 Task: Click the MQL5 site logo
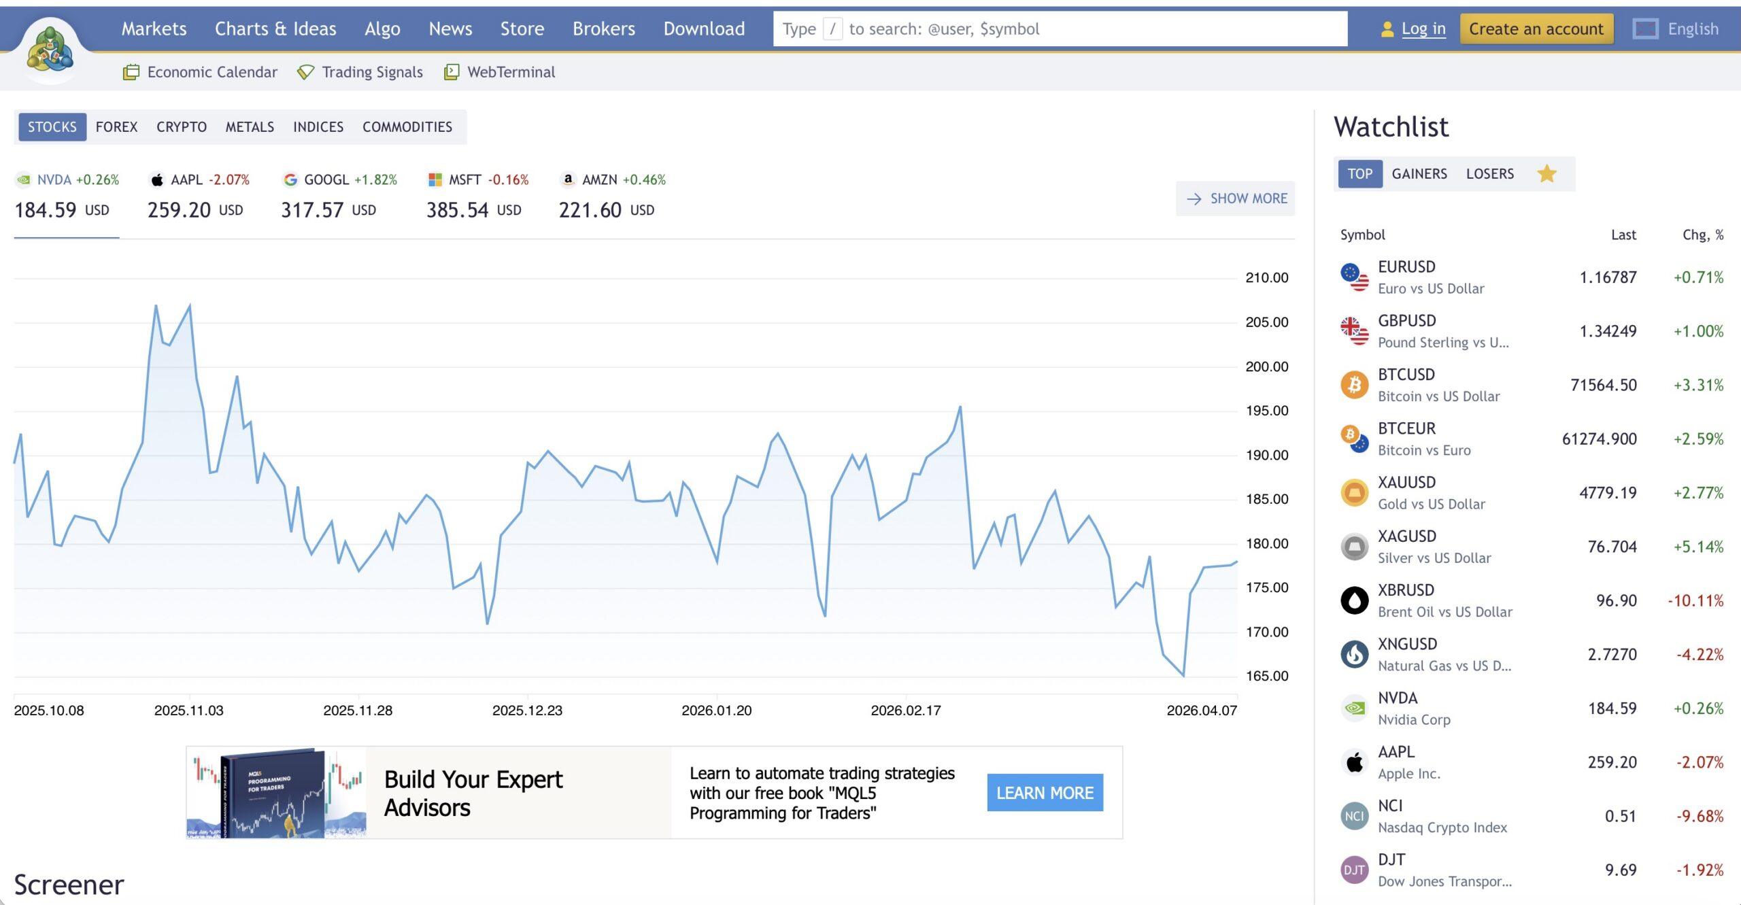click(50, 49)
